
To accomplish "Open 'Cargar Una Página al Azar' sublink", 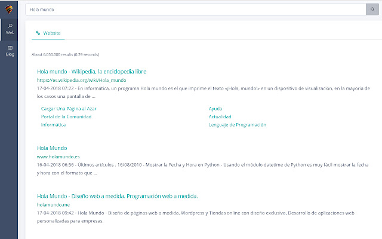I will pyautogui.click(x=69, y=109).
